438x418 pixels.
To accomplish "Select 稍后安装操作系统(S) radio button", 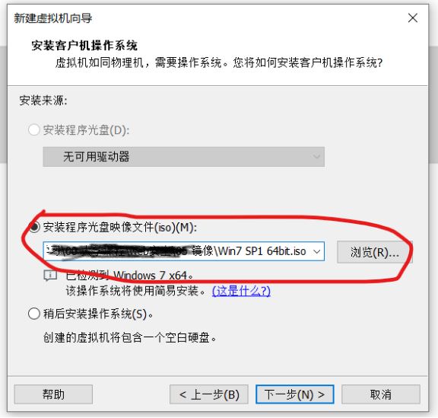I will pos(34,314).
